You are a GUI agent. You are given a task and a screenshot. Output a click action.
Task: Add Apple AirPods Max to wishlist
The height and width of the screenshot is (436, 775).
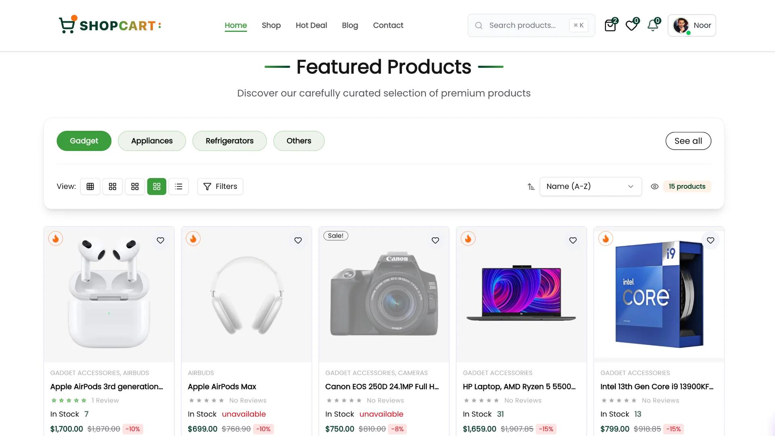(x=298, y=241)
